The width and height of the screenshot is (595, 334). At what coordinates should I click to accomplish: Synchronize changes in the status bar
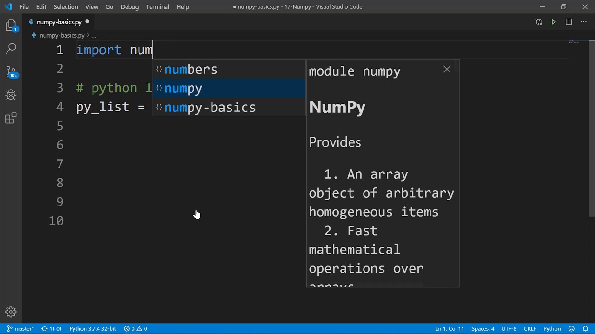pyautogui.click(x=52, y=328)
